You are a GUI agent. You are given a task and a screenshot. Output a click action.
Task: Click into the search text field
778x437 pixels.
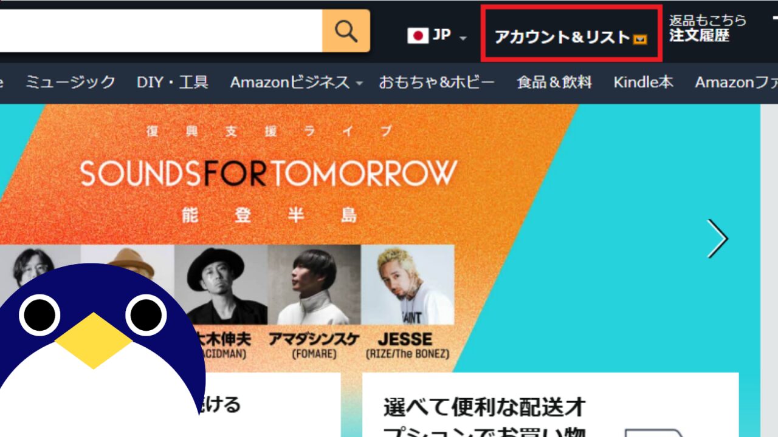161,30
